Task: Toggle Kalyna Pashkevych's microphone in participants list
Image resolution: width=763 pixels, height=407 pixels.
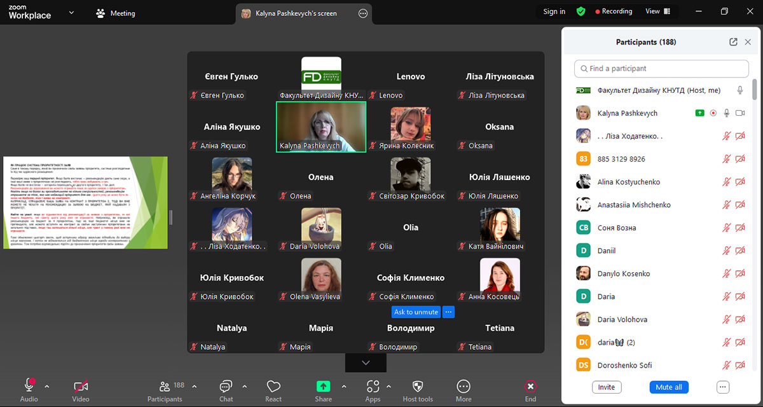Action: point(727,113)
